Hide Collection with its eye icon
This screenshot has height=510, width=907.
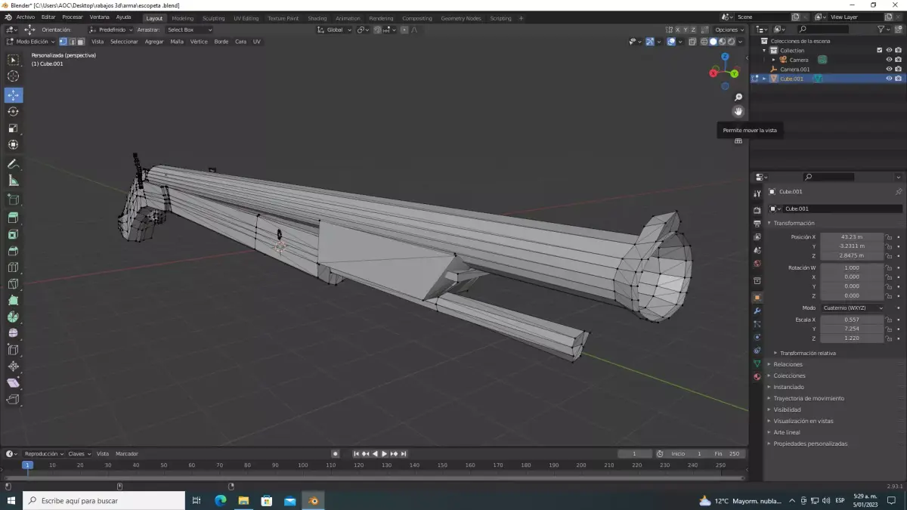pos(889,50)
